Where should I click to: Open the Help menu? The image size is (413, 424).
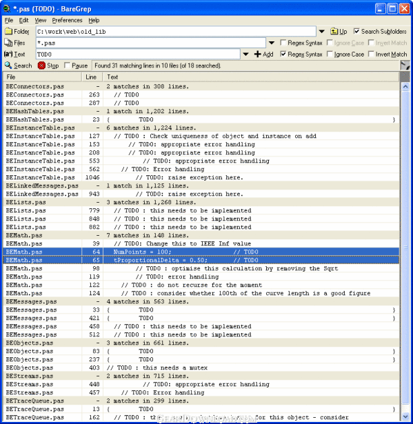coord(94,20)
